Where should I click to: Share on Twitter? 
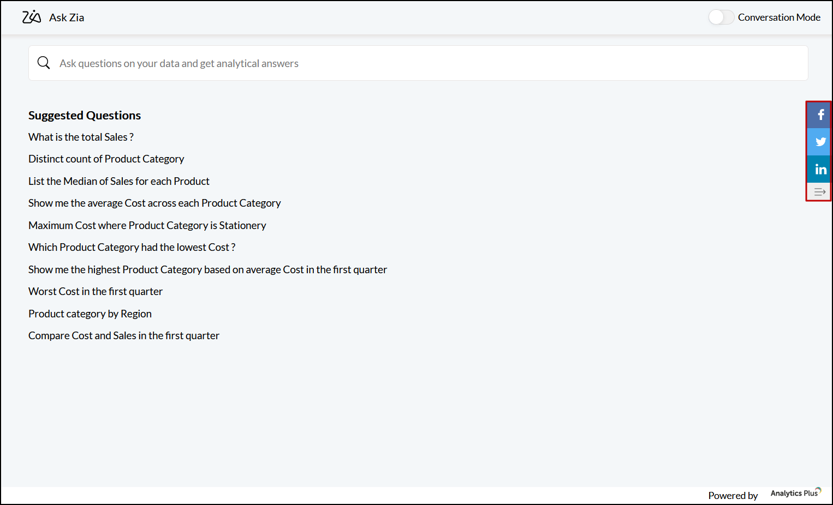[x=820, y=142]
